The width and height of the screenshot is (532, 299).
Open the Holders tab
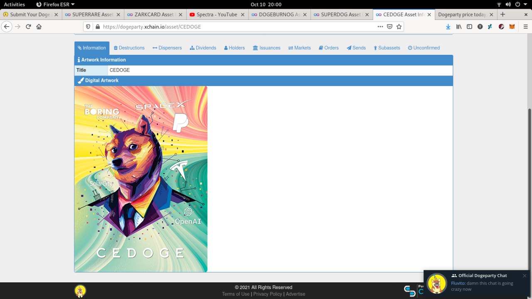[234, 48]
